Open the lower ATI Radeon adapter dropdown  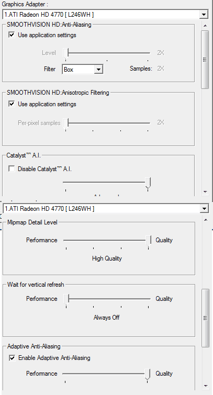[204, 209]
